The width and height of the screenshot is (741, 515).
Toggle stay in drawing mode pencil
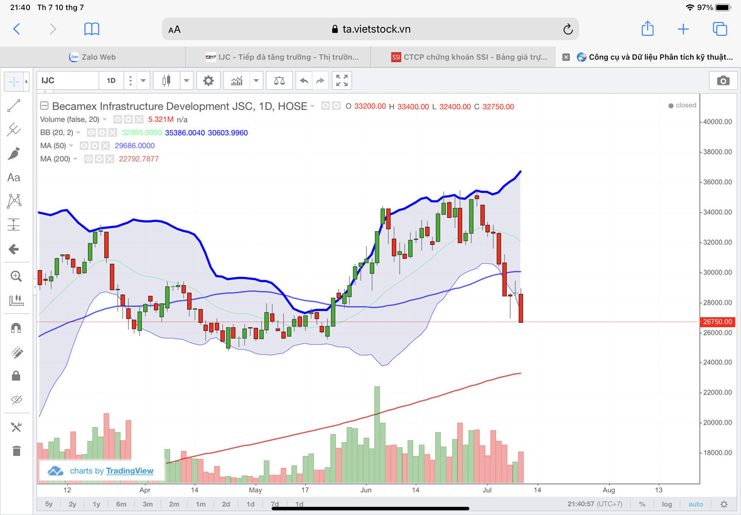[16, 352]
